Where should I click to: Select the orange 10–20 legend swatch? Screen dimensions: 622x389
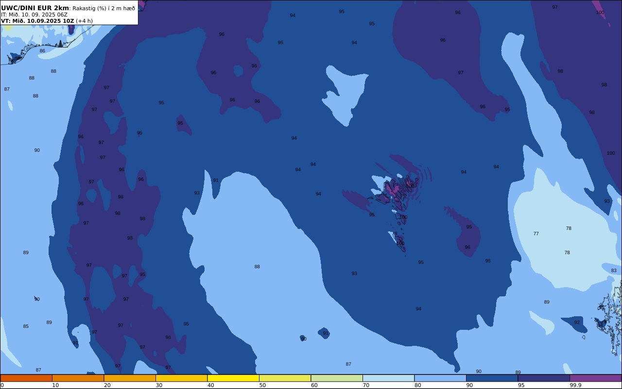[78, 378]
